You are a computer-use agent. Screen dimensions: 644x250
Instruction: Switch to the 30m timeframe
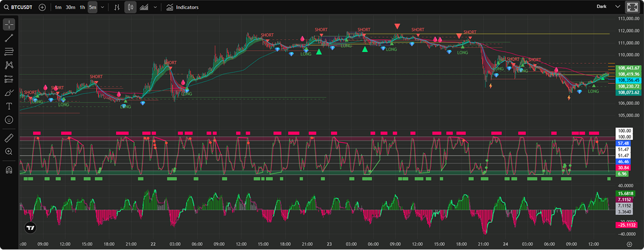[70, 7]
